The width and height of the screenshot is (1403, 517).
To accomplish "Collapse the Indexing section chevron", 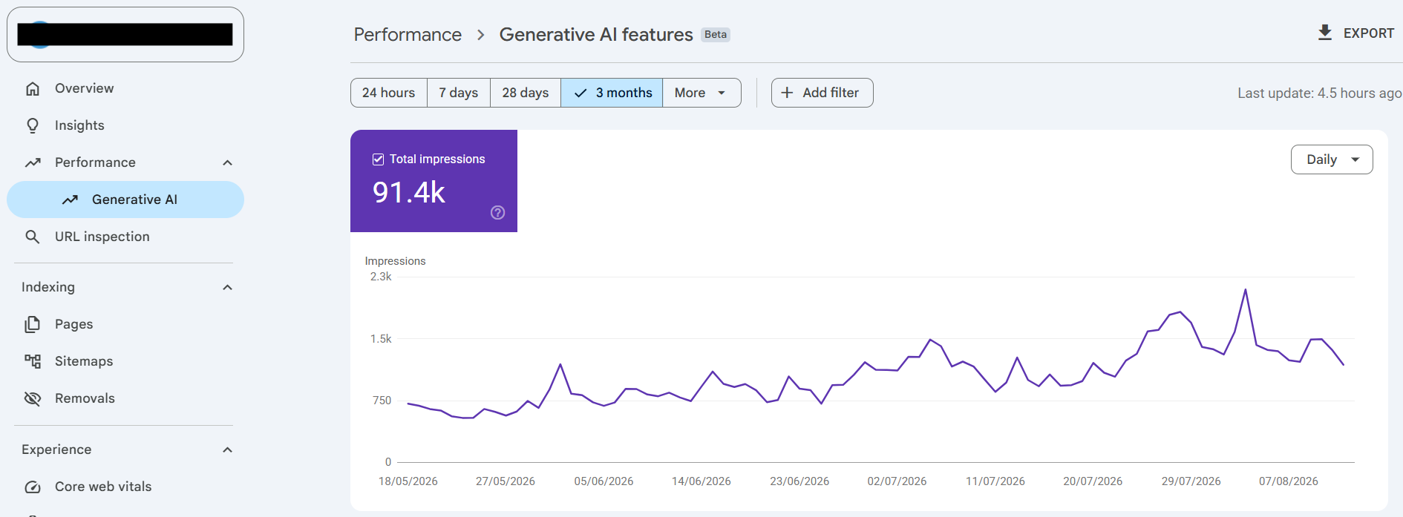I will pos(228,287).
